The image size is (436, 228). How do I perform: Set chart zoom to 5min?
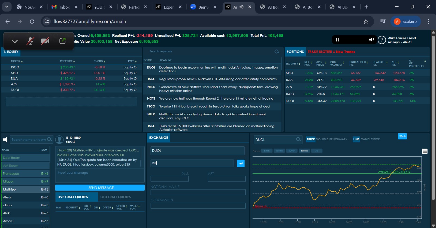pyautogui.click(x=267, y=151)
